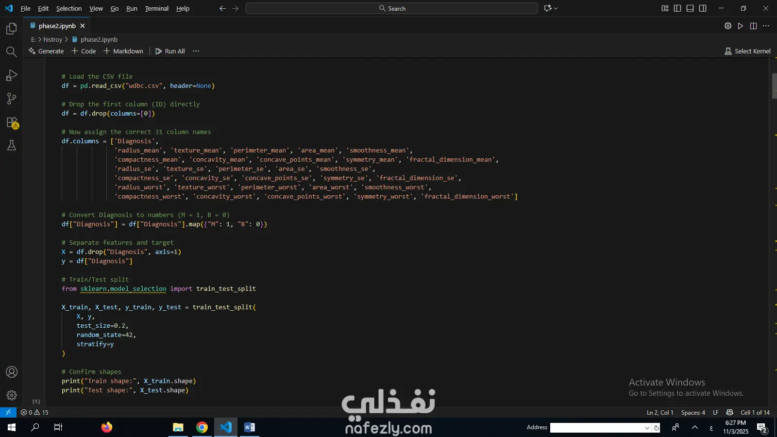Split the editor to the right
Screen dimensions: 777x437
point(753,26)
